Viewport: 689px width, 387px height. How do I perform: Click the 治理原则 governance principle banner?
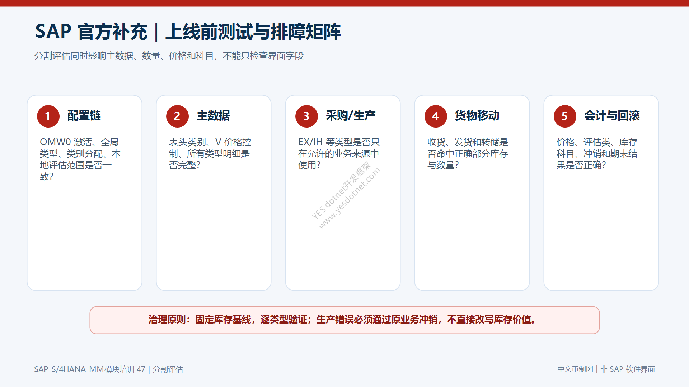(x=344, y=320)
